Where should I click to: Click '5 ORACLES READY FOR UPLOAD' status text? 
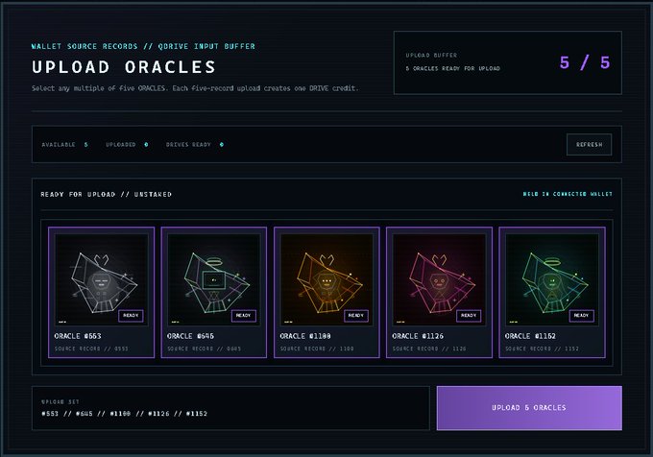452,68
